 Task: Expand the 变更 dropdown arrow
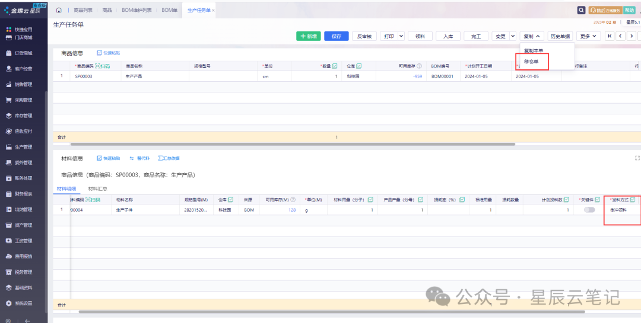click(513, 36)
